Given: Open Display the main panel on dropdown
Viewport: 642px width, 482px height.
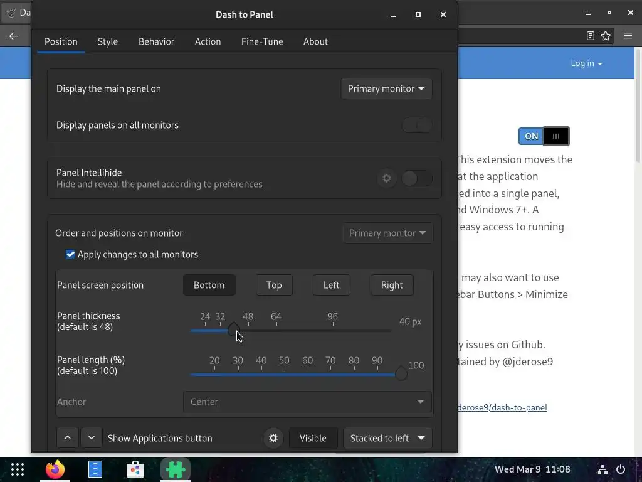Looking at the screenshot, I should [x=386, y=88].
